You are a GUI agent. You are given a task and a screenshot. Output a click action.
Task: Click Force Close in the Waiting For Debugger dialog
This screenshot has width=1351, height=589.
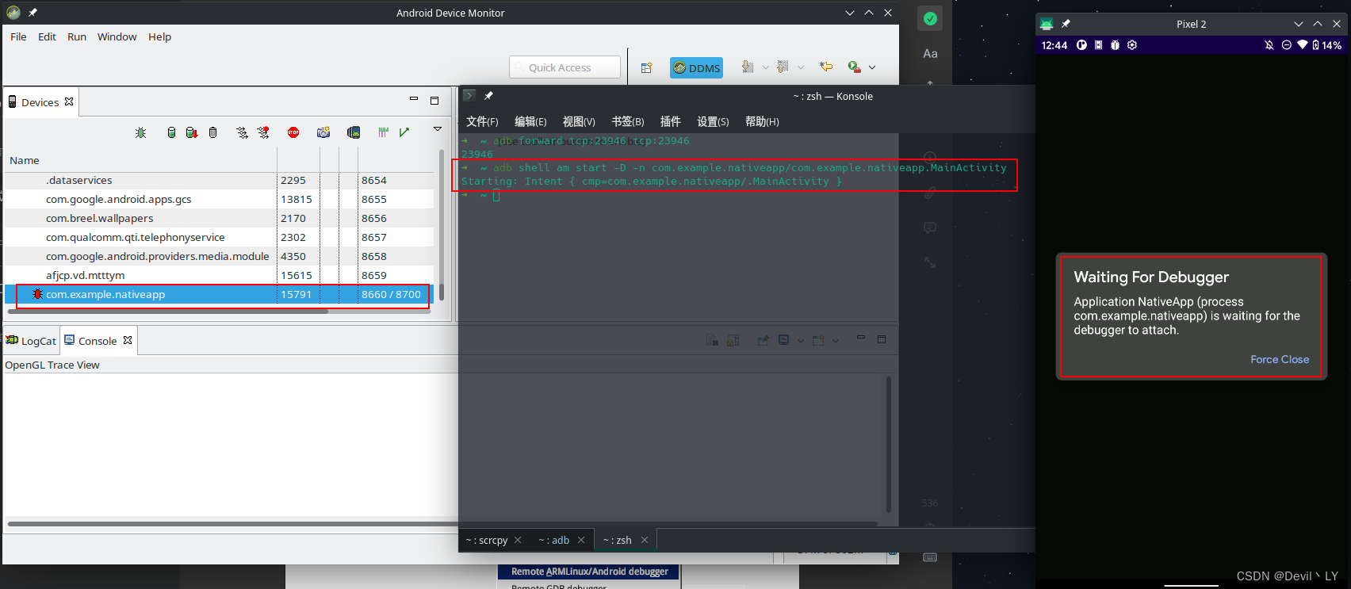(x=1280, y=359)
